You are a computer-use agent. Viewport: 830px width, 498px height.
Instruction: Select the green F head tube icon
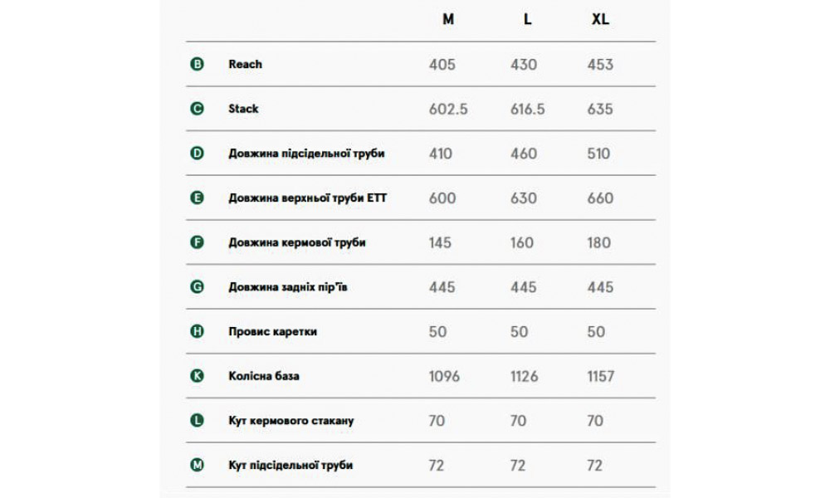tap(197, 242)
